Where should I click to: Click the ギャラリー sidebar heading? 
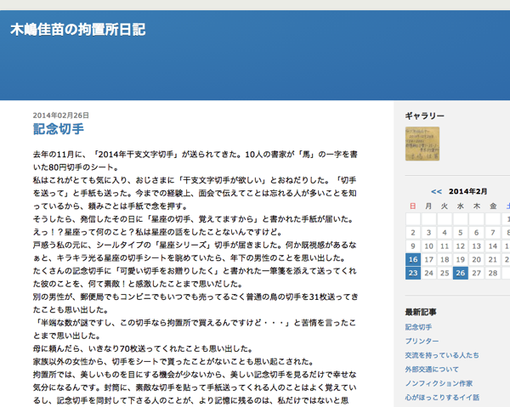pyautogui.click(x=424, y=116)
